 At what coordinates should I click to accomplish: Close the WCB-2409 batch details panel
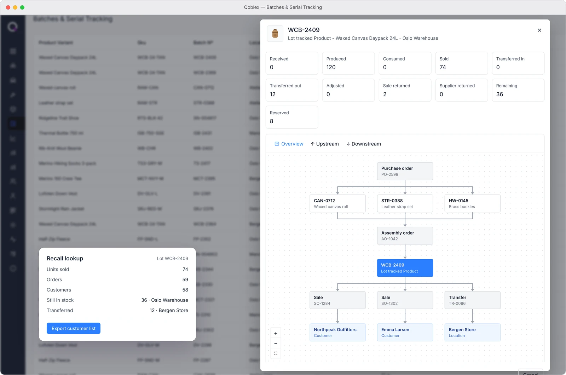539,30
